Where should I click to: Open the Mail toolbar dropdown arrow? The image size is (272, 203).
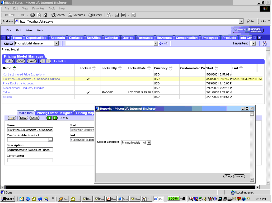pyautogui.click(x=112, y=15)
